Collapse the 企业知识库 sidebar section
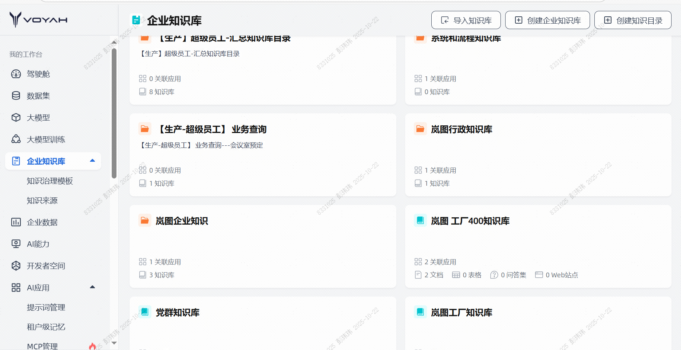Screen dimensions: 681x350 coord(92,161)
